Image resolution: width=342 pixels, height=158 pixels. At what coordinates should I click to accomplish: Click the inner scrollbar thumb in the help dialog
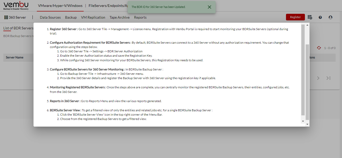click(x=303, y=70)
